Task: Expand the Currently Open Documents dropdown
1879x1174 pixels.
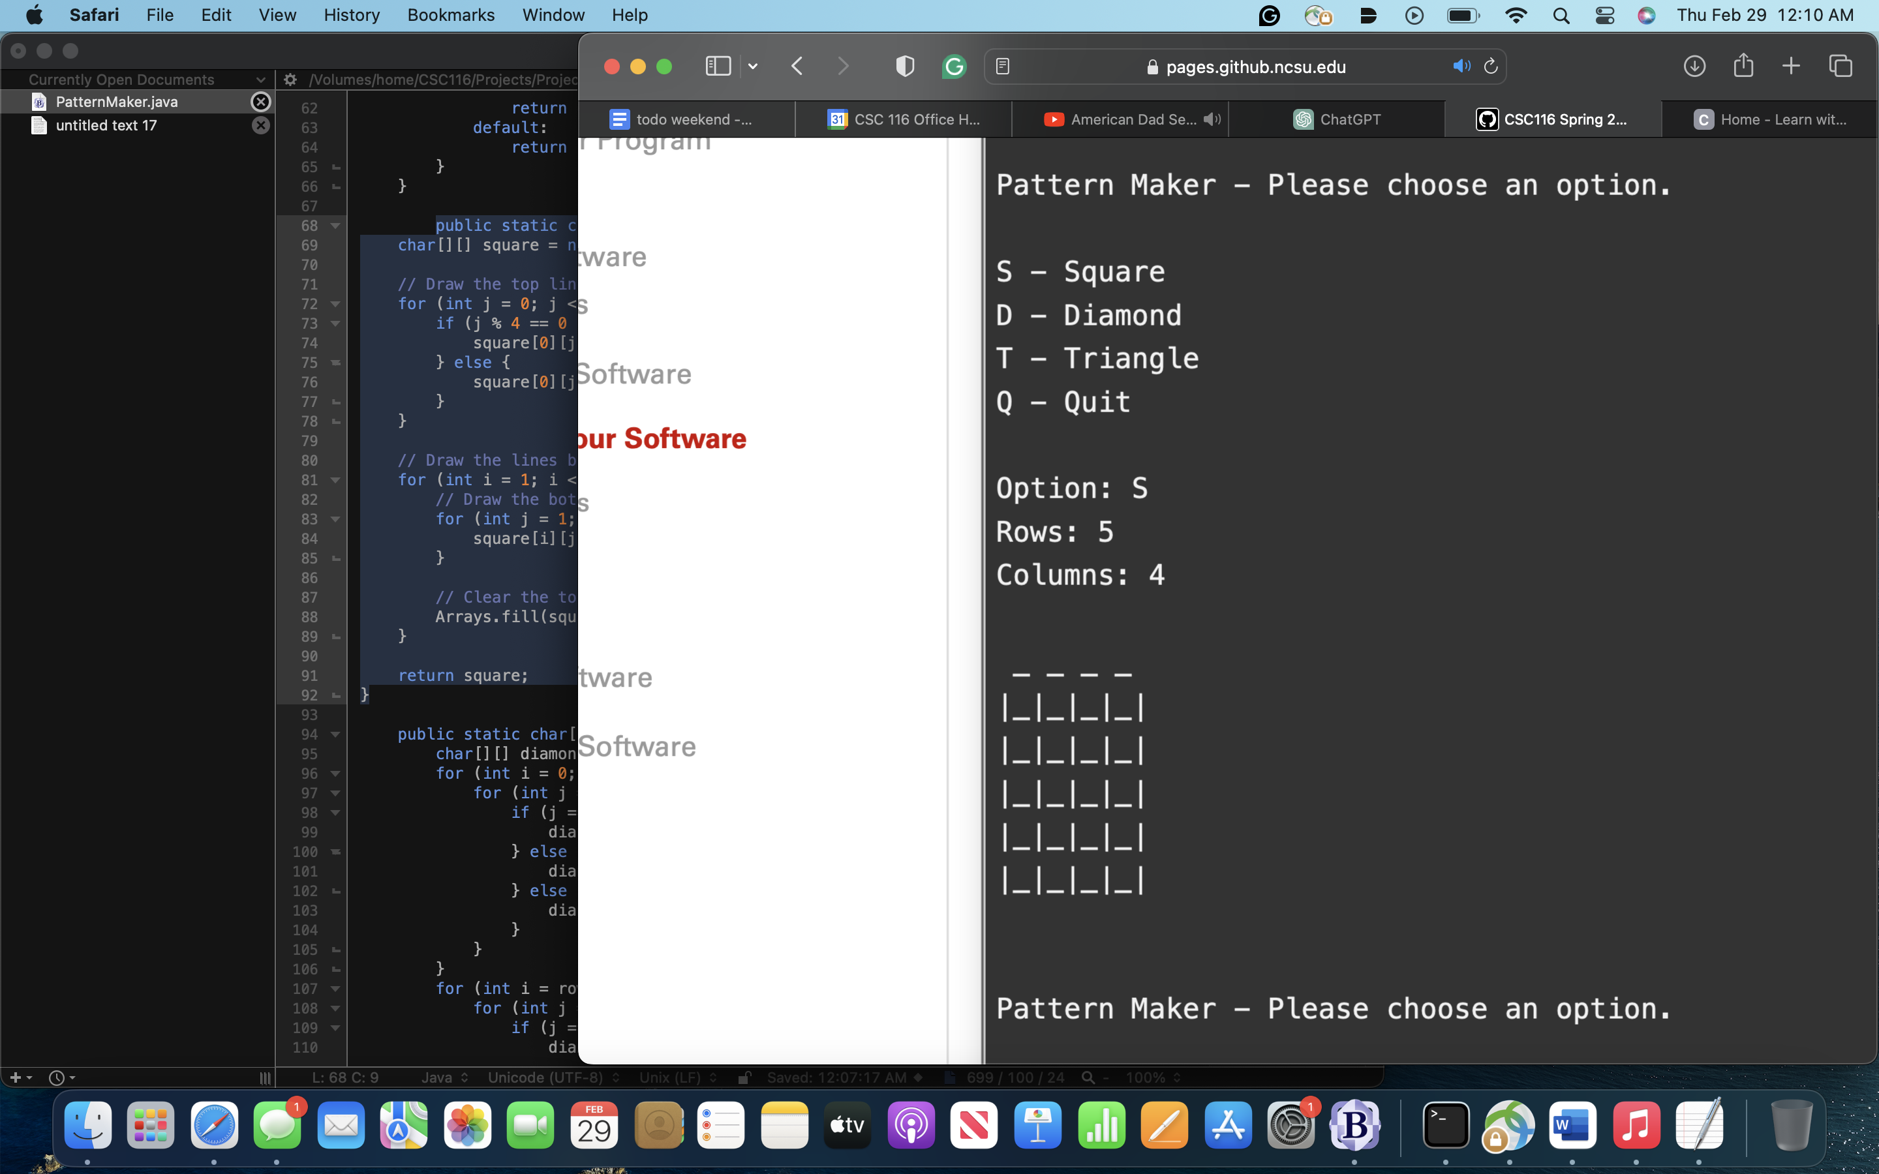Action: tap(262, 79)
